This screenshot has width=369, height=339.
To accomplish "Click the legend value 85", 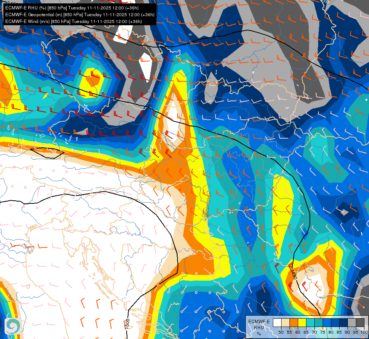I will point(339,332).
